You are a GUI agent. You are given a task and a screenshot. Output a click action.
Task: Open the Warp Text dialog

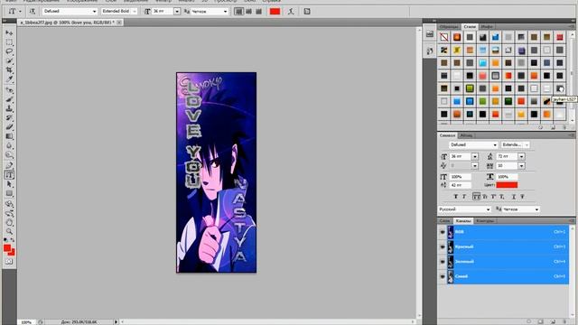pyautogui.click(x=291, y=12)
